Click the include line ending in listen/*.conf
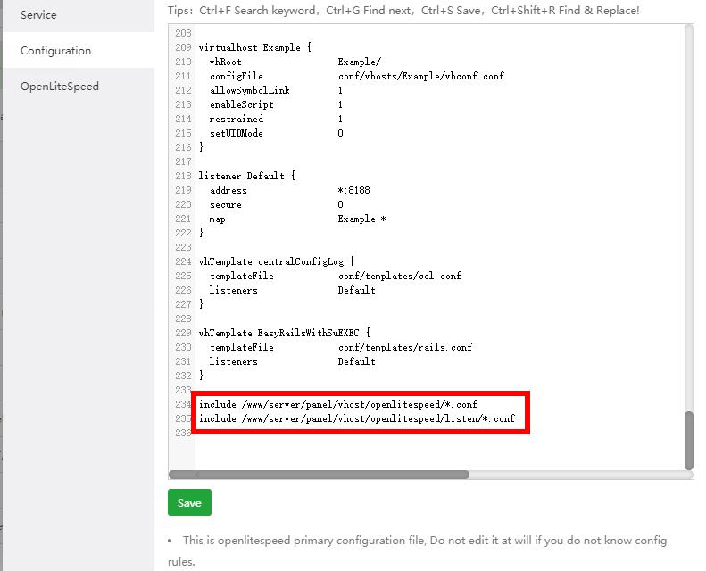Viewport: 706px width, 571px height. (x=356, y=418)
